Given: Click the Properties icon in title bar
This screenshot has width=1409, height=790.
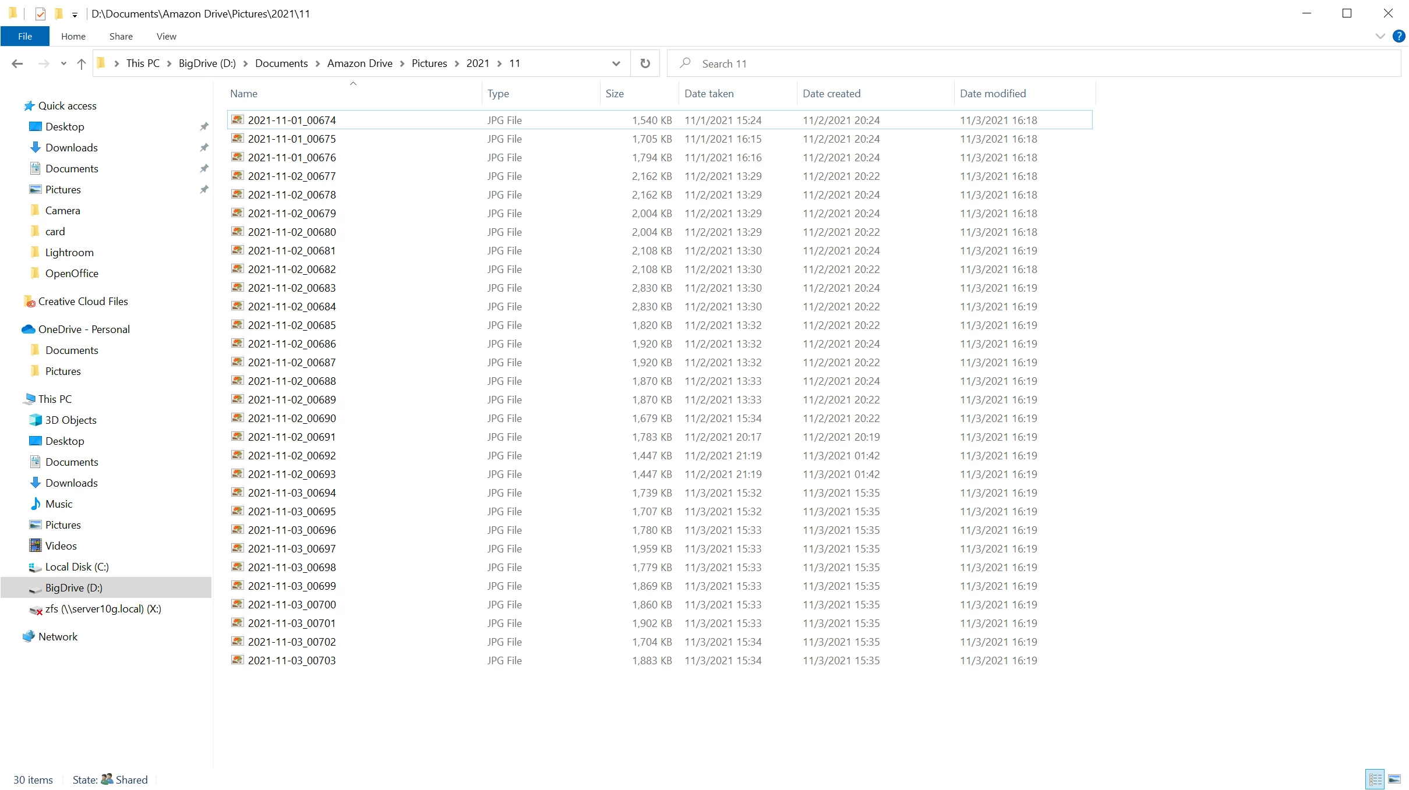Looking at the screenshot, I should [x=40, y=13].
